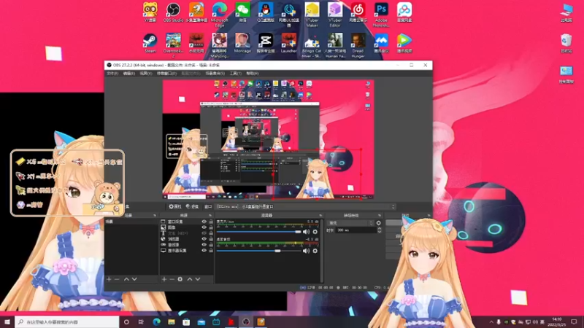Image resolution: width=584 pixels, height=328 pixels.
Task: Show hidden system tray icons chevron
Action: point(491,321)
